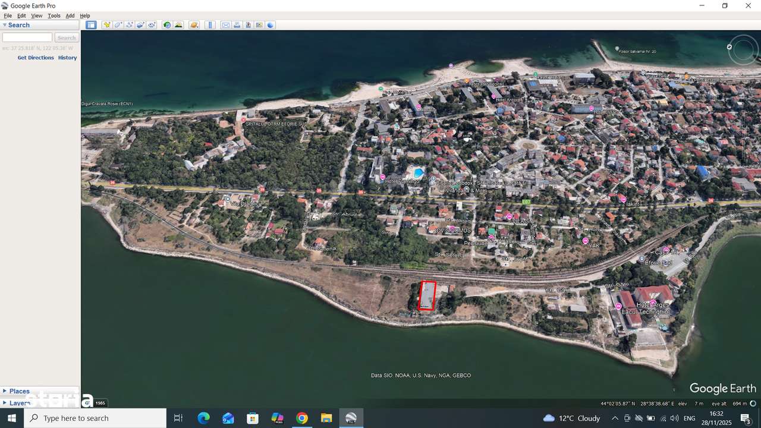761x428 pixels.
Task: Toggle the sidebar visibility
Action: click(x=91, y=24)
